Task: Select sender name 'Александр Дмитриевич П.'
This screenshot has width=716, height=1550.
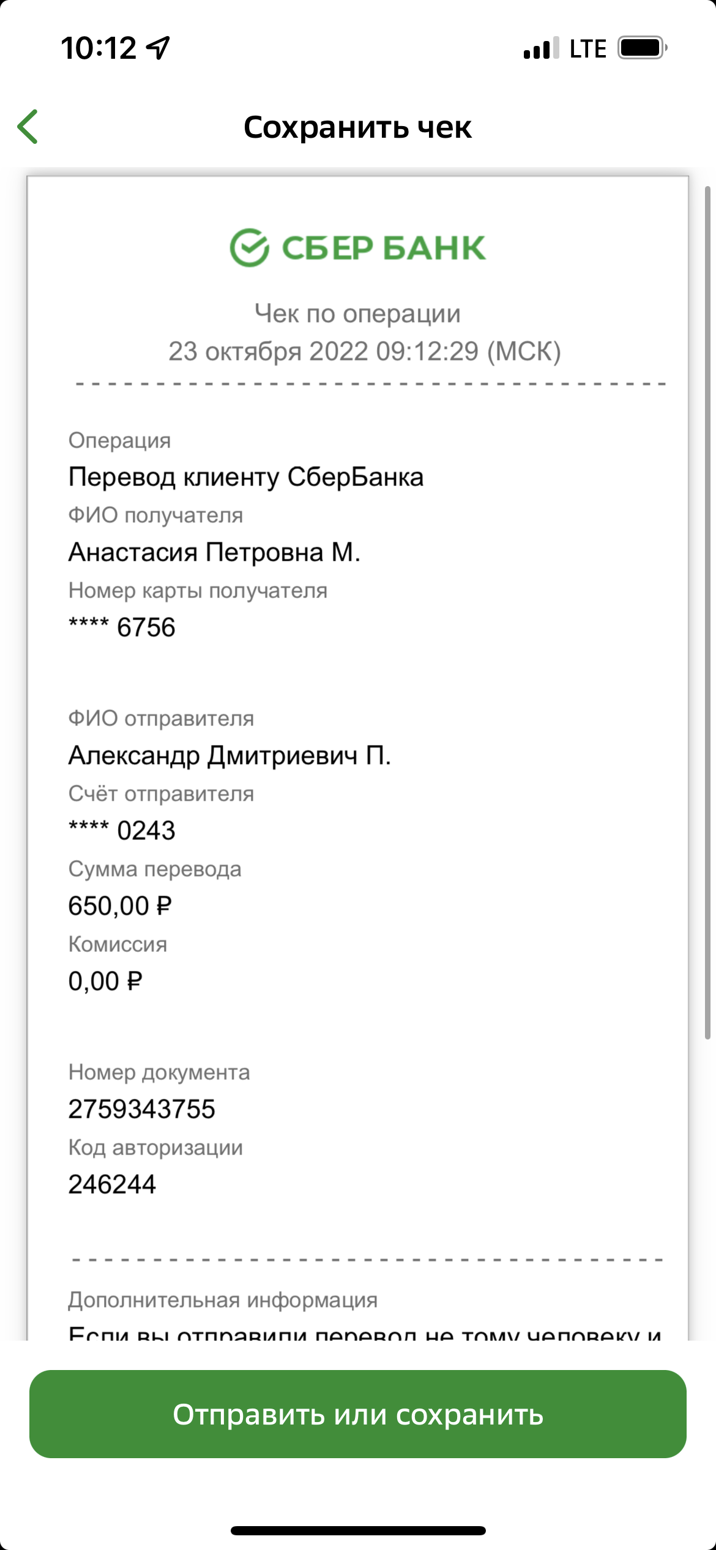Action: point(229,756)
